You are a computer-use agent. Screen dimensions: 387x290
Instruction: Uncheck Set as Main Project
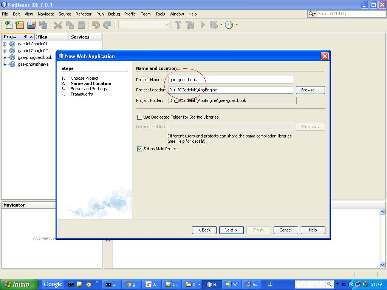[140, 149]
